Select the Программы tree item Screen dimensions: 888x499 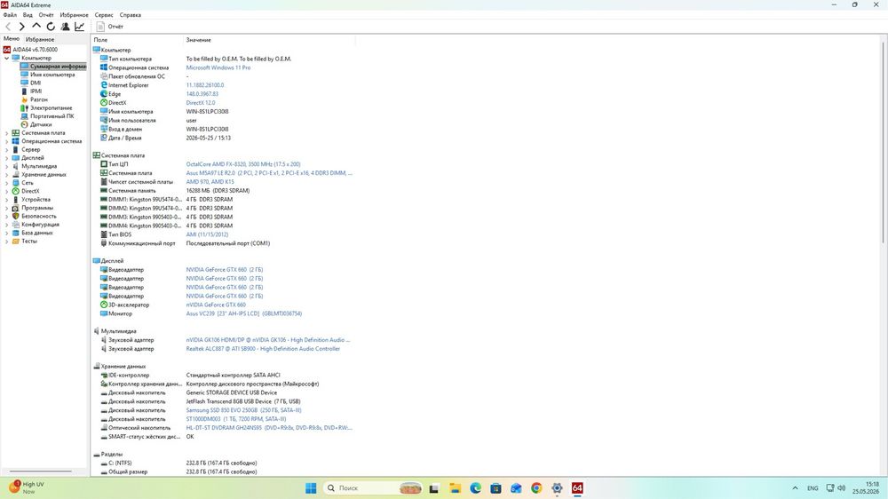pyautogui.click(x=36, y=208)
